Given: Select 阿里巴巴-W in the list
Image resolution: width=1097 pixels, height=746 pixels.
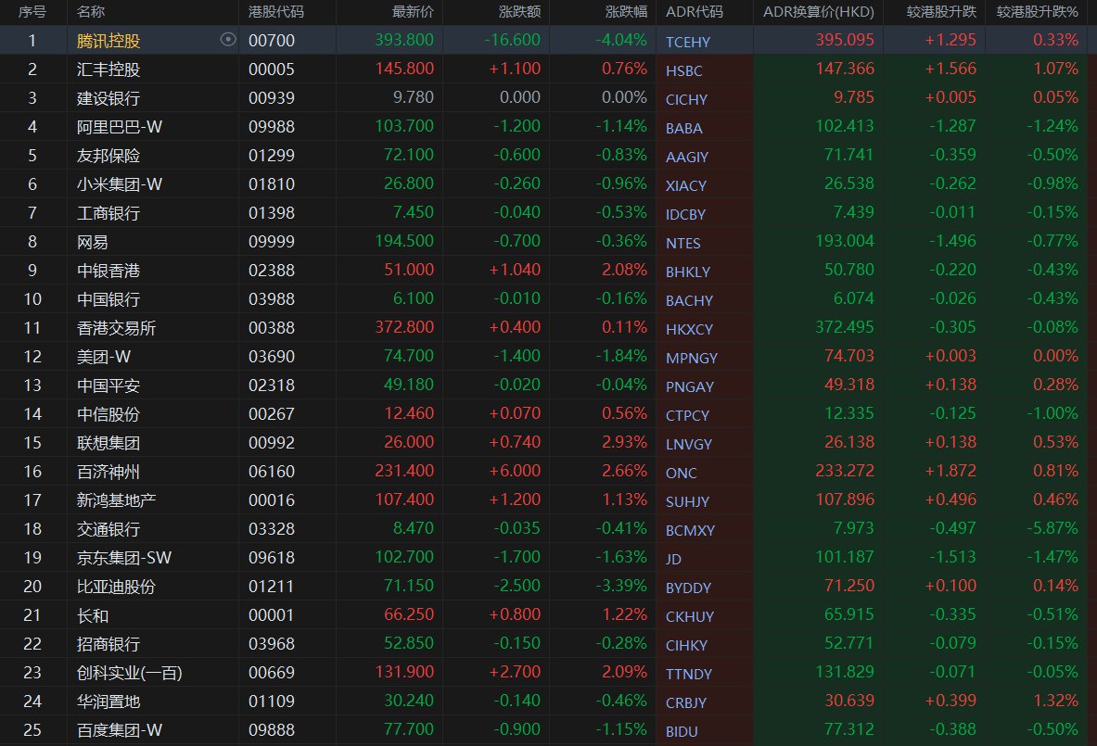Looking at the screenshot, I should tap(120, 127).
